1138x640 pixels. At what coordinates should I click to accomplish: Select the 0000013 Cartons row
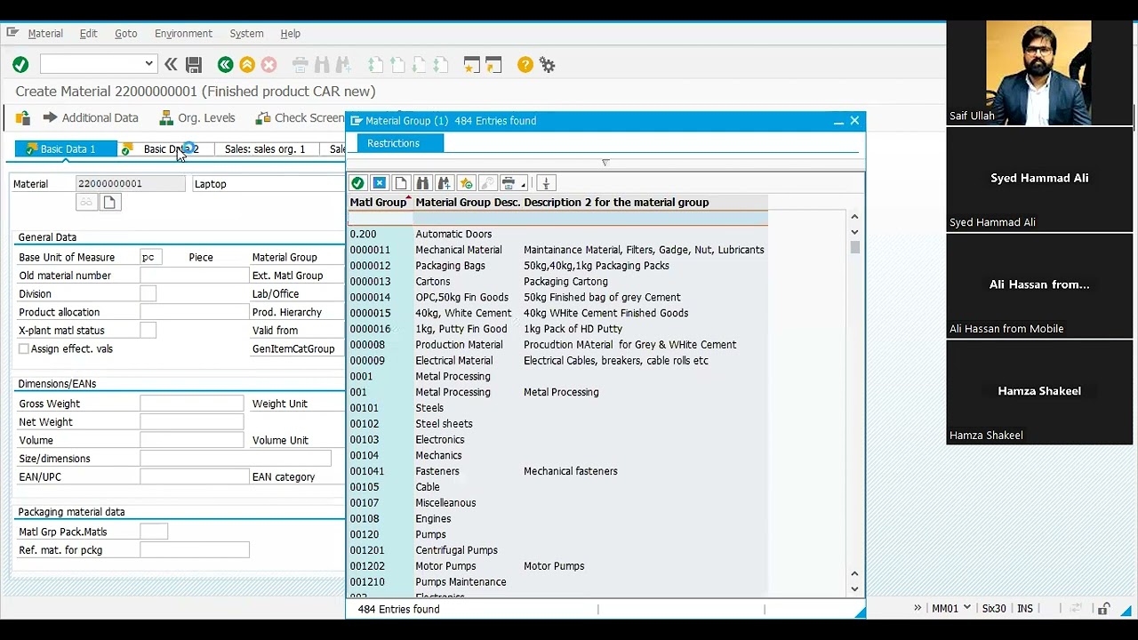coord(557,282)
